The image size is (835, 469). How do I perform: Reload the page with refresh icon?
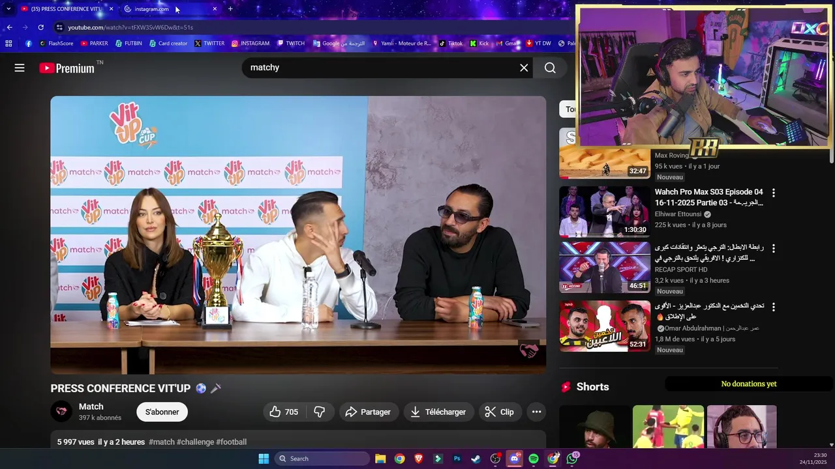pos(40,27)
